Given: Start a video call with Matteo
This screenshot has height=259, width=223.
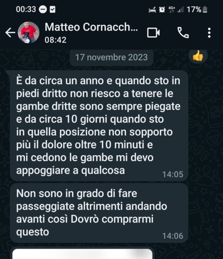Looking at the screenshot, I should [153, 32].
